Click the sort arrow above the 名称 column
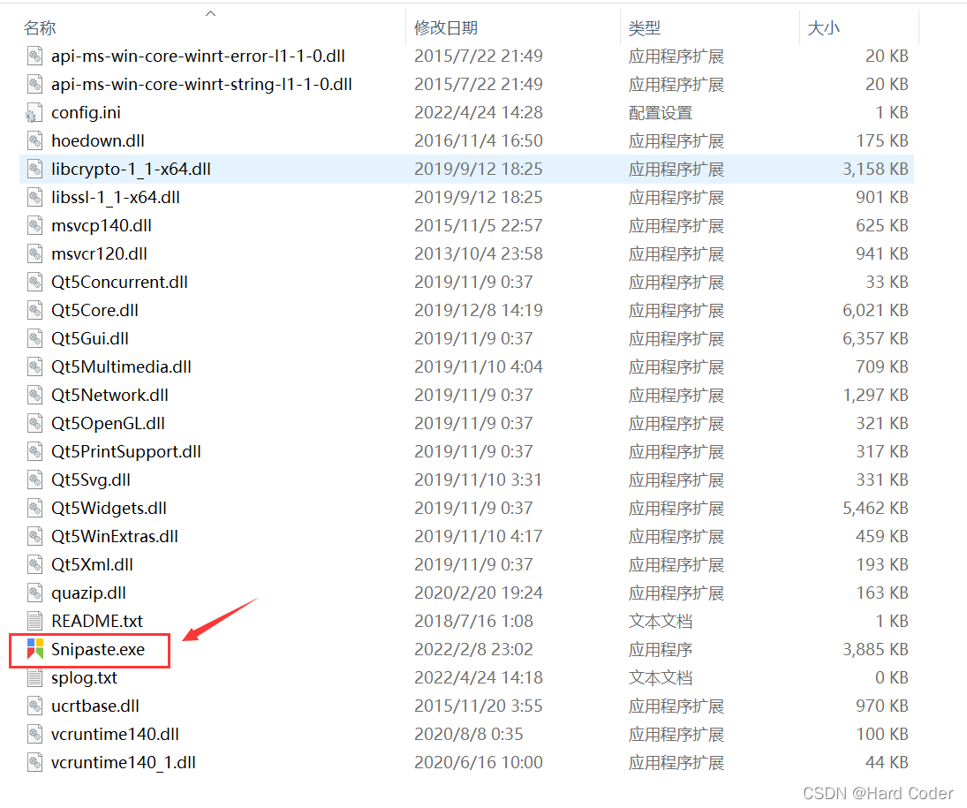 click(210, 13)
